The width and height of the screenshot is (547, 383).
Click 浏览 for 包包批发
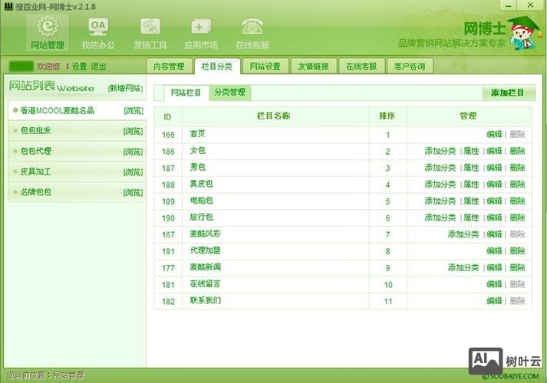[133, 131]
